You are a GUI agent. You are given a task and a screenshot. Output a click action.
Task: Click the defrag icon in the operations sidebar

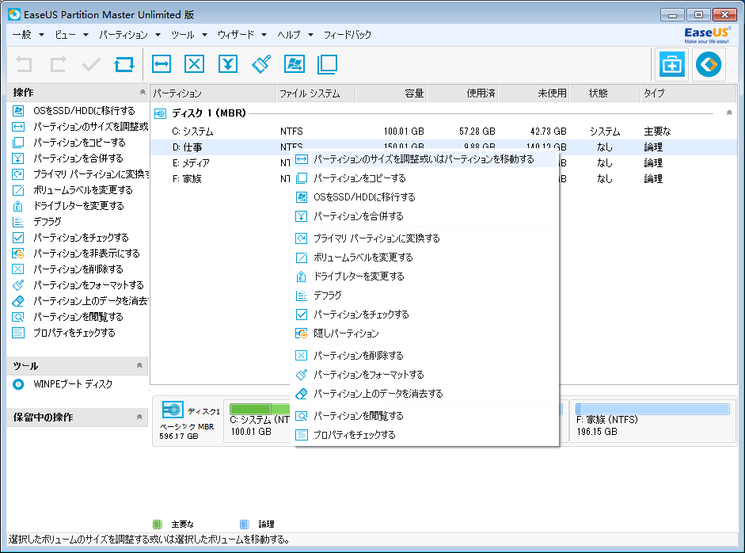[18, 222]
